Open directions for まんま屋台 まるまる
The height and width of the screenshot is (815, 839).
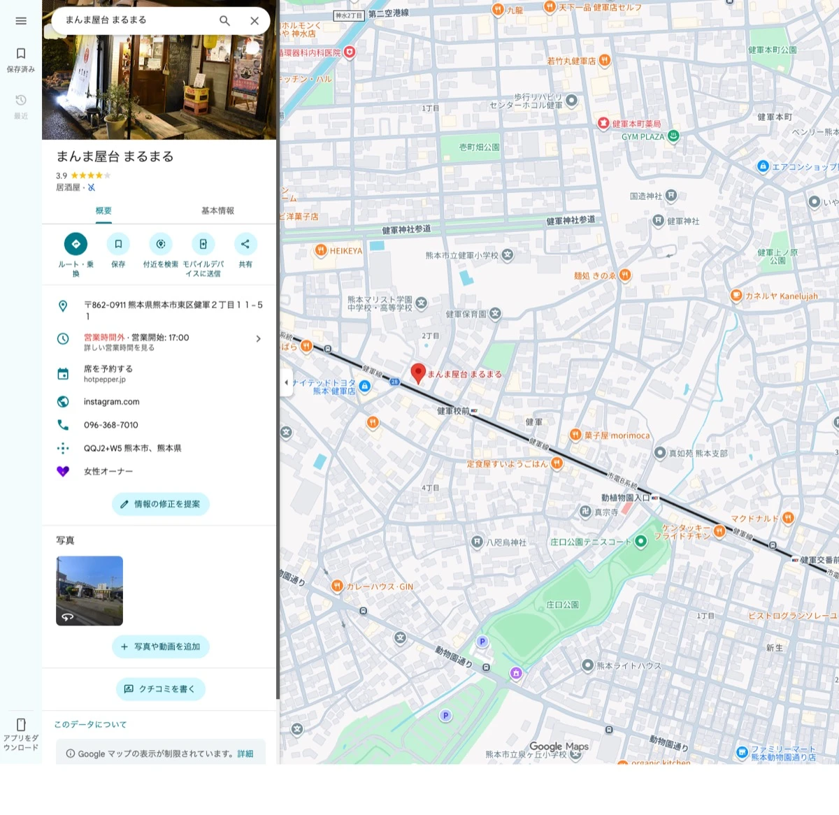click(76, 244)
